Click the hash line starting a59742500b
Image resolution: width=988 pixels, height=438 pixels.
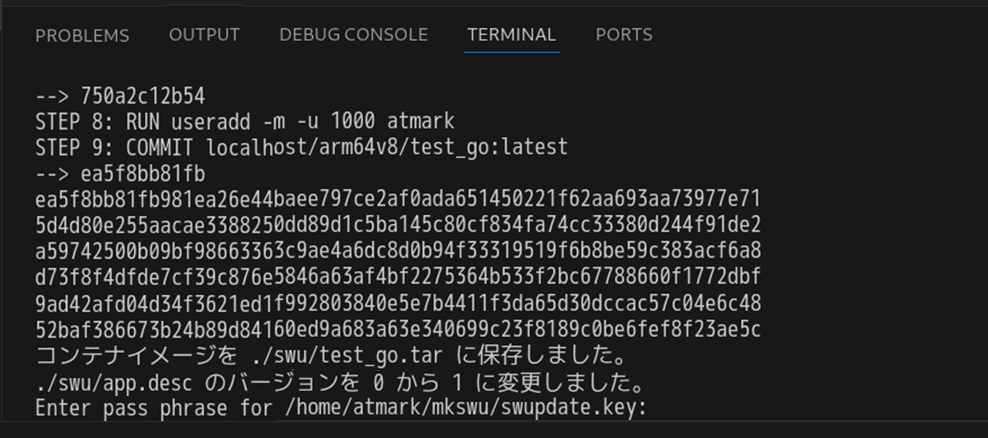[x=398, y=251]
